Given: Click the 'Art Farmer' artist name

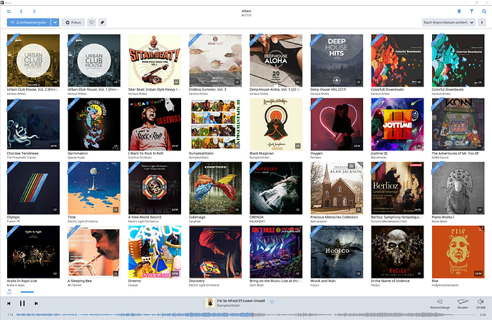Looking at the screenshot, I should tap(74, 285).
